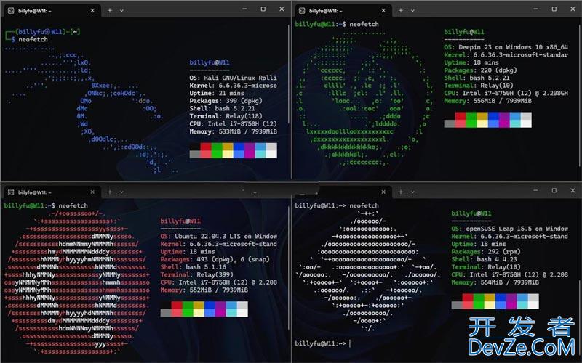Click the 'Packages: 292 (rpm)' line
This screenshot has height=363, width=582.
coord(486,251)
